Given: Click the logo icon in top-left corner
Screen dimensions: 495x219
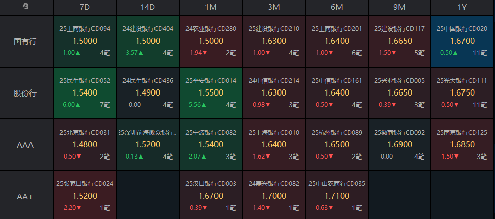Looking at the screenshot, I should pyautogui.click(x=26, y=7).
